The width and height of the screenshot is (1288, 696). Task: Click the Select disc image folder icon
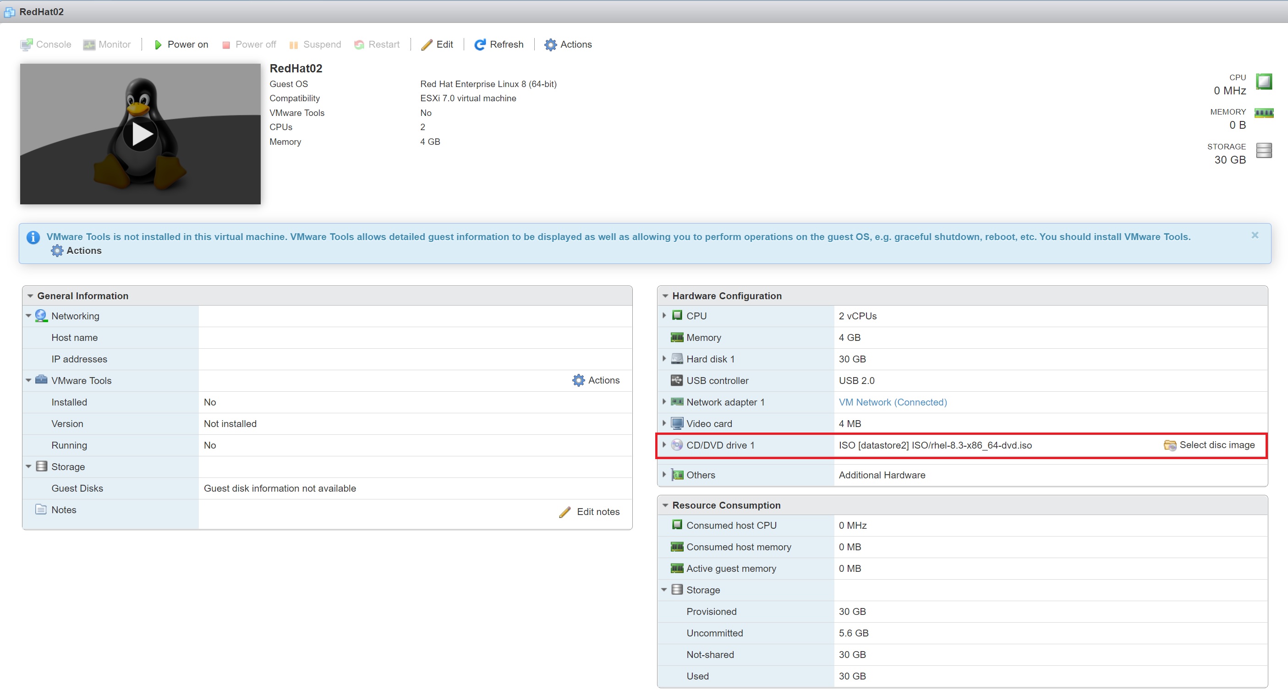pos(1170,445)
